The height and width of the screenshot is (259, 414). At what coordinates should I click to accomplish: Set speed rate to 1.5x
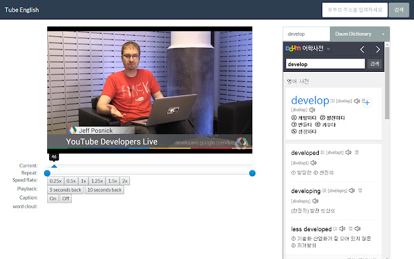click(x=113, y=181)
